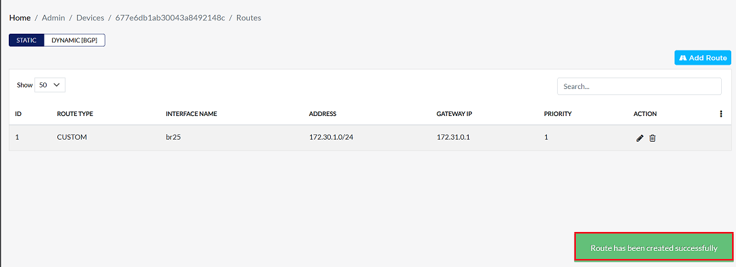Viewport: 736px width, 267px height.
Task: Focus the Search input field
Action: [x=639, y=86]
